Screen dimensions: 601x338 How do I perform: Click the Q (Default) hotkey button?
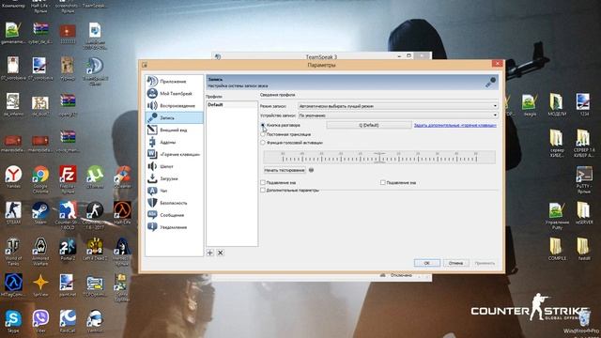(369, 125)
